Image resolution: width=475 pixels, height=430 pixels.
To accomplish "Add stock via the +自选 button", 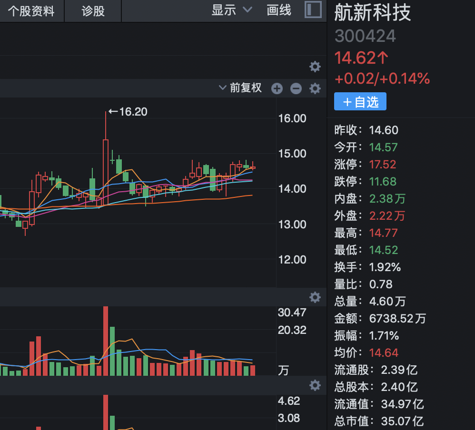I will coord(360,102).
